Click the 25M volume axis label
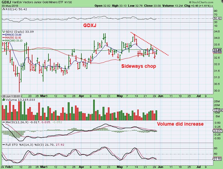223x169 pixels. [217, 102]
